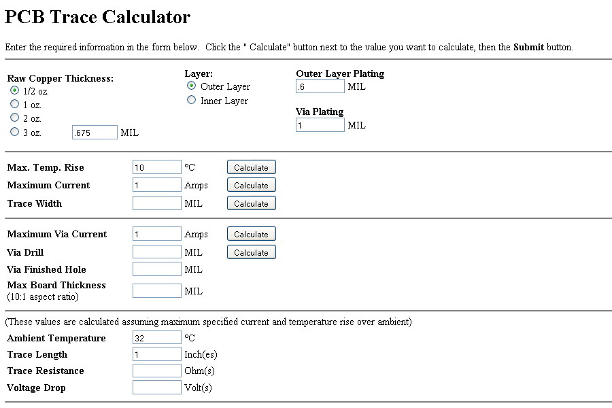612x408 pixels.
Task: Click the Trace Length input field
Action: 156,354
